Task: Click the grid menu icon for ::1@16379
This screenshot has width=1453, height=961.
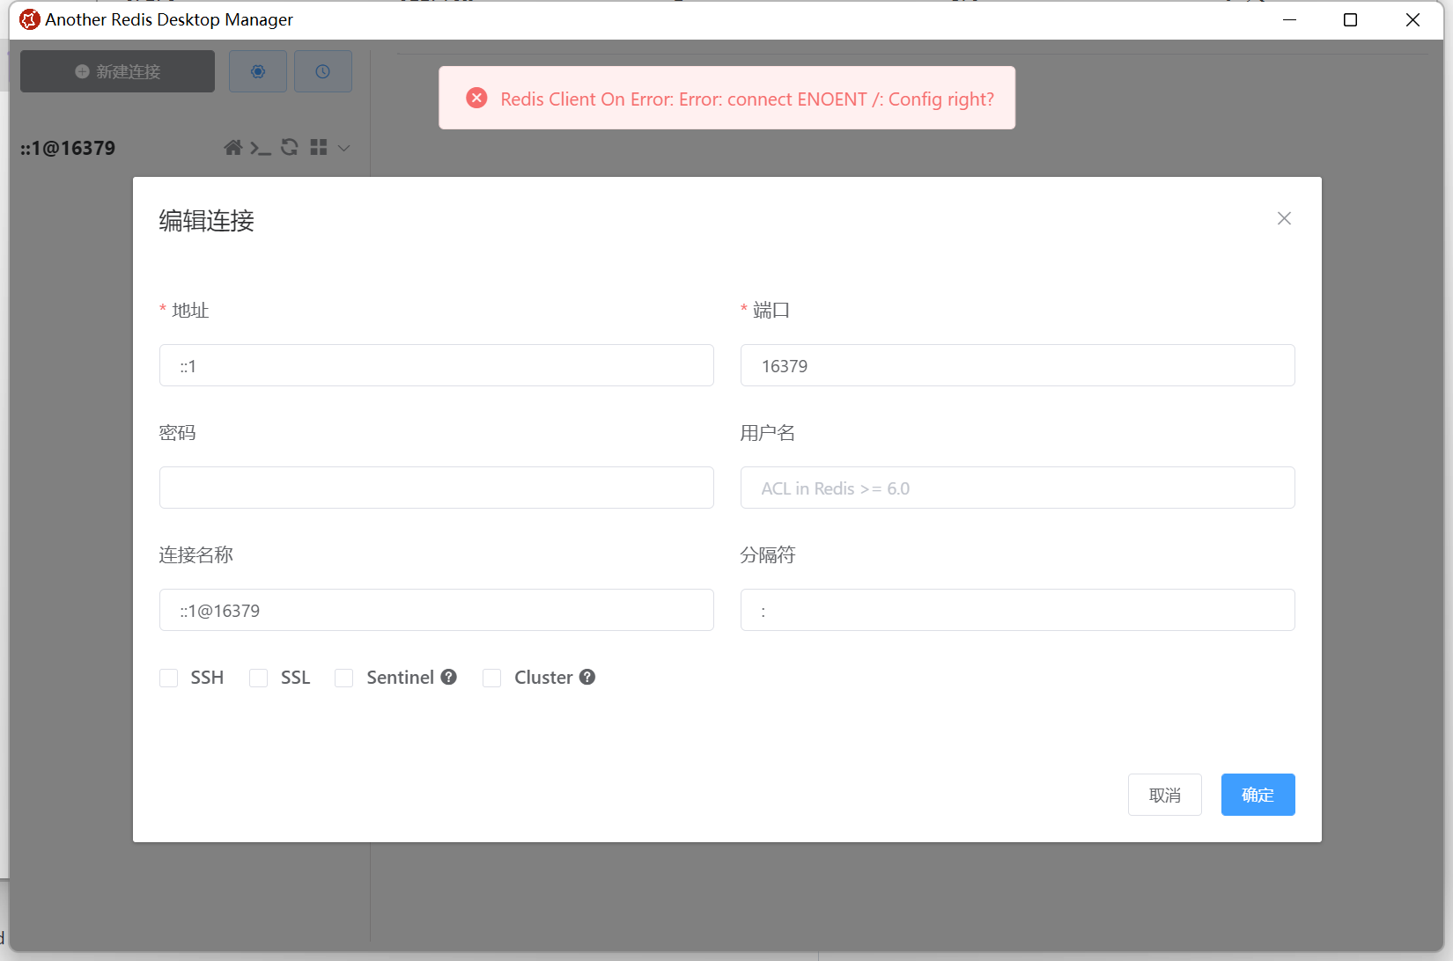Action: click(319, 147)
